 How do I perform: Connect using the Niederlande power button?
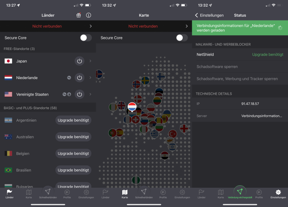[x=79, y=77]
